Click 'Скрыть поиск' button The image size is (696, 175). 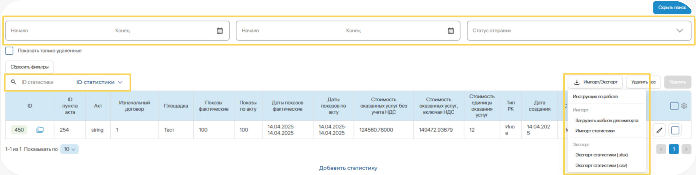(x=672, y=8)
